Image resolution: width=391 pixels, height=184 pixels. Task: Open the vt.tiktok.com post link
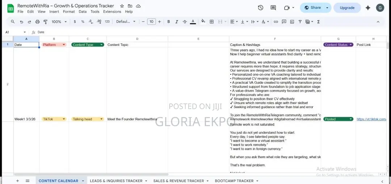(371, 119)
